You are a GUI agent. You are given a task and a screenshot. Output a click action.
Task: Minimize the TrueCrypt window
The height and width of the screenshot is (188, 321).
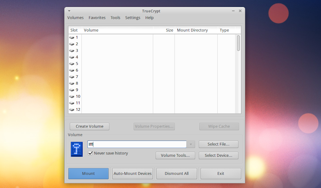point(233,11)
